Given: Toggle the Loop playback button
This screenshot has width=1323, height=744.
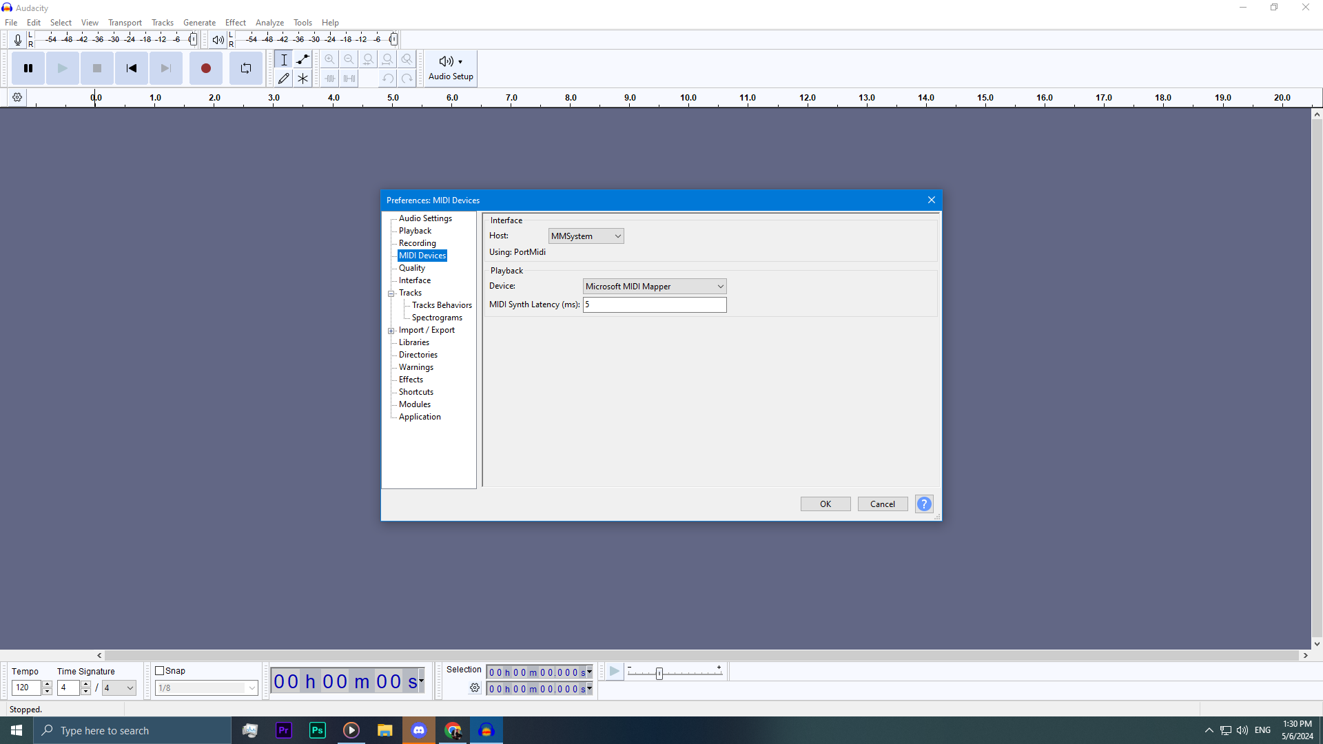Looking at the screenshot, I should [246, 68].
